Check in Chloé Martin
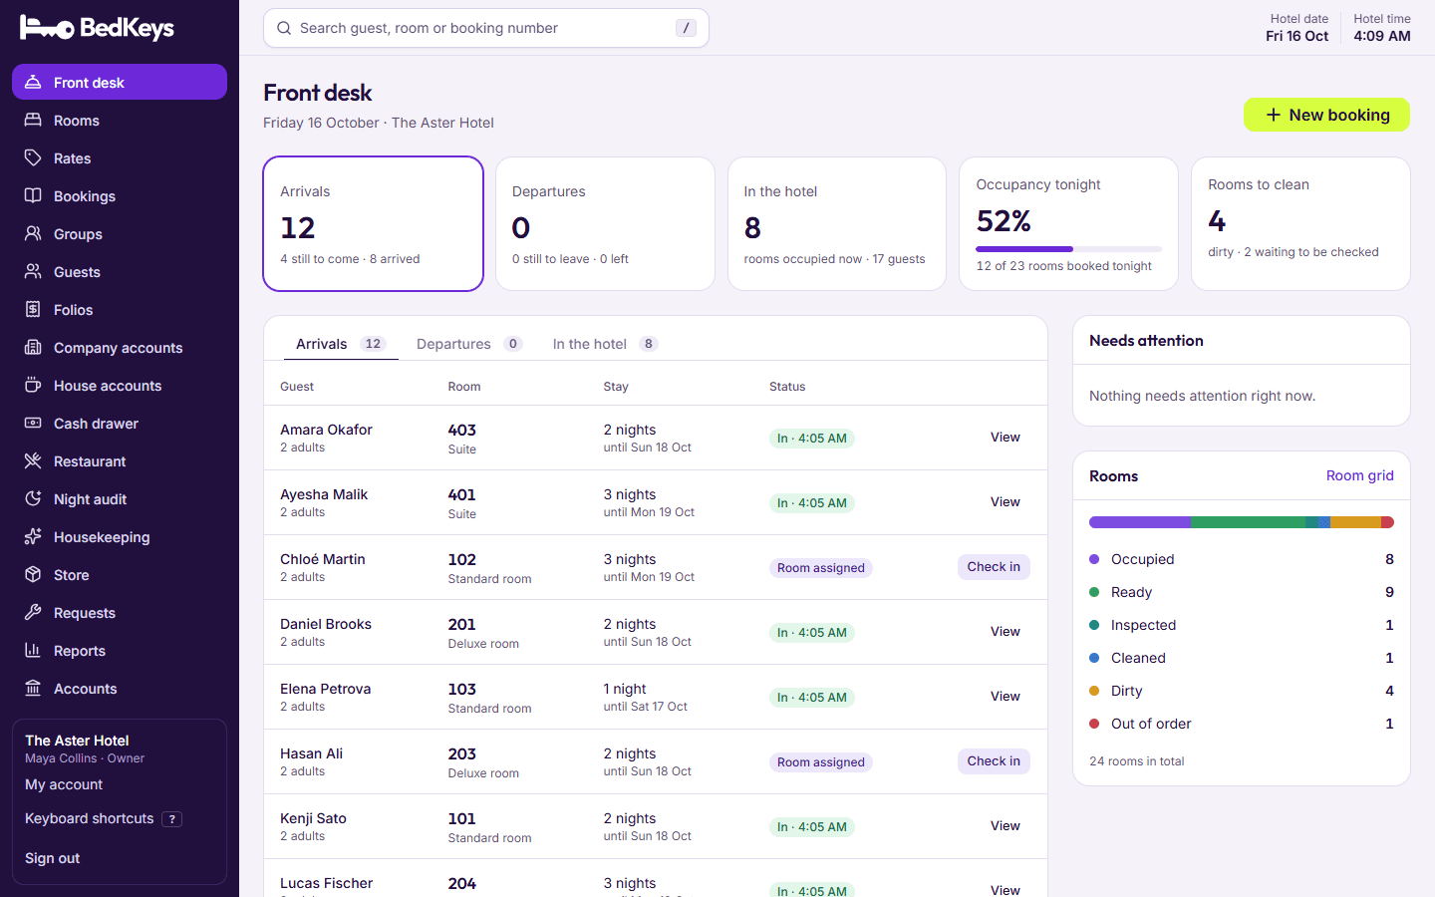Viewport: 1435px width, 897px height. click(994, 567)
